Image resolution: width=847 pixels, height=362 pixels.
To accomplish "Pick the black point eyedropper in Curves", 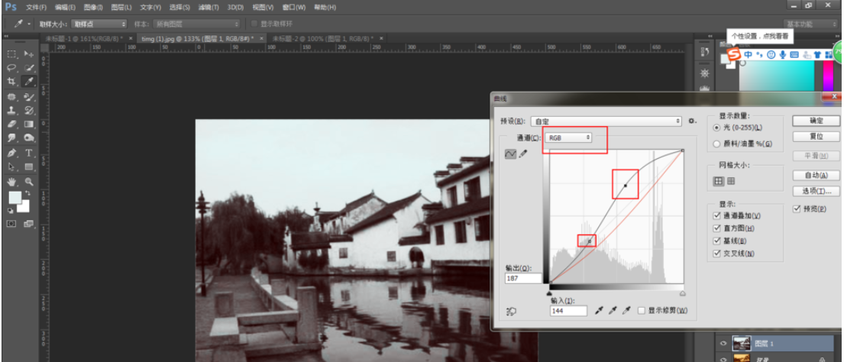I will point(599,311).
